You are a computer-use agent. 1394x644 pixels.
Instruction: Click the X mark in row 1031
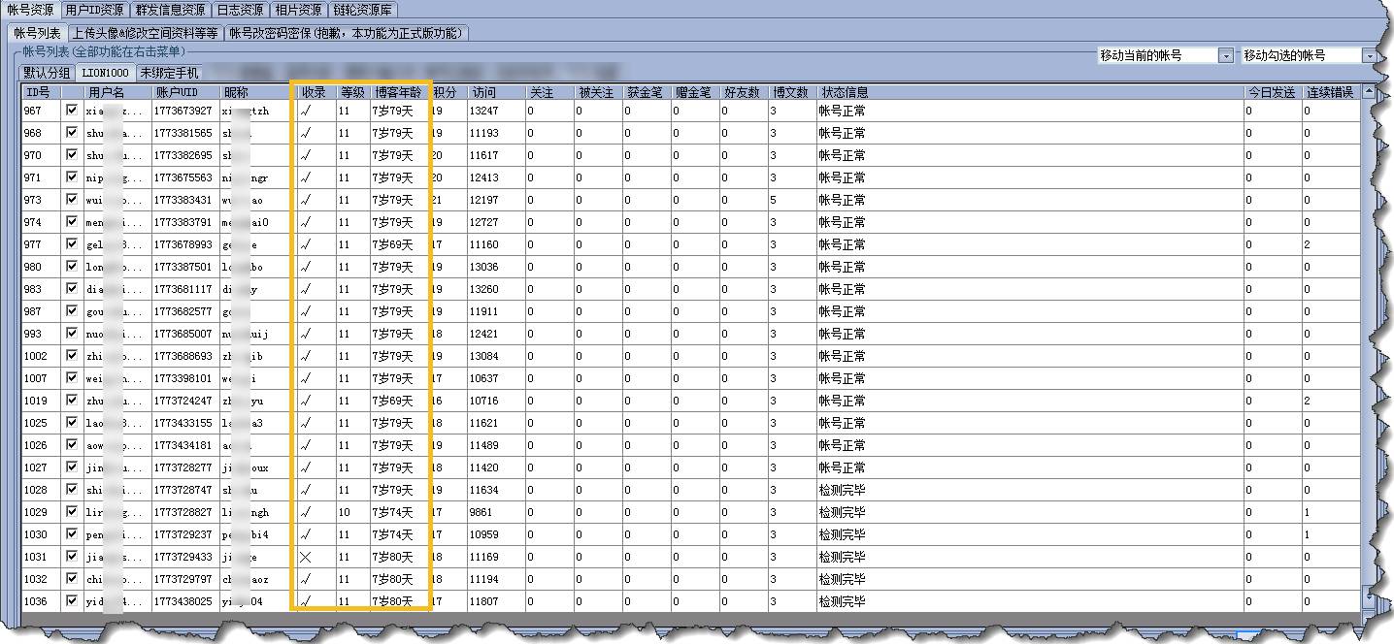point(305,558)
